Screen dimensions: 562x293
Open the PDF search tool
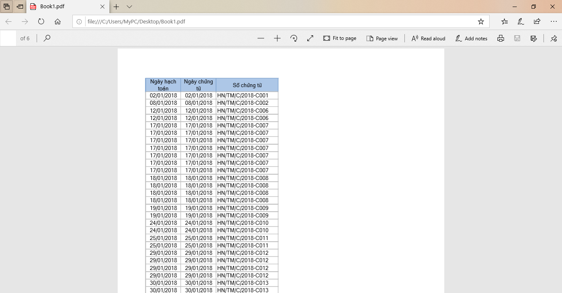tap(46, 38)
